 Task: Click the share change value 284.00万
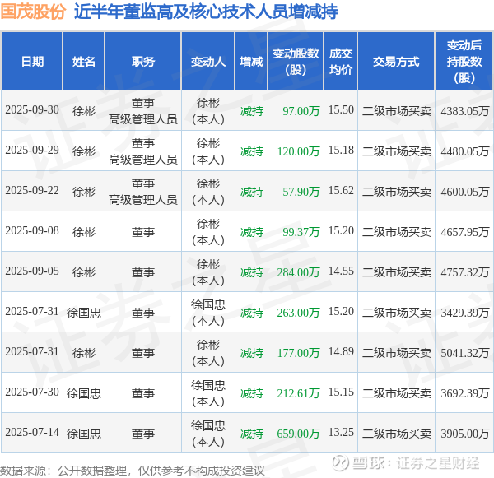298,272
